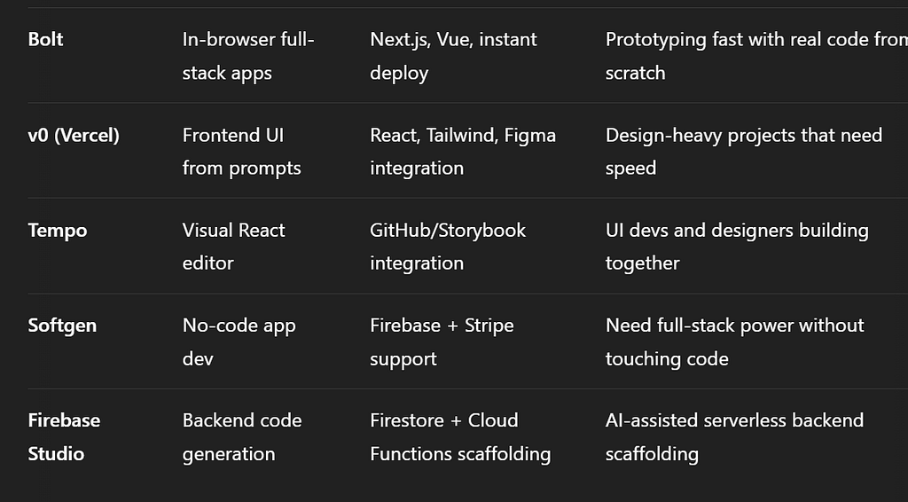Viewport: 908px width, 502px height.
Task: Click the 'Frontend UI from prompts' cell
Action: coord(241,152)
